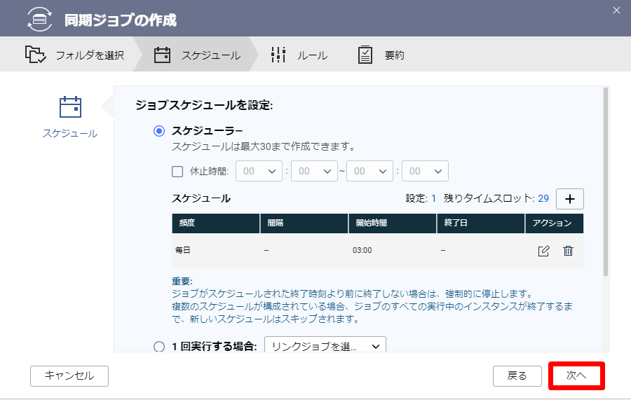631x400 pixels.
Task: Click the sync job icon in the title bar
Action: (39, 20)
